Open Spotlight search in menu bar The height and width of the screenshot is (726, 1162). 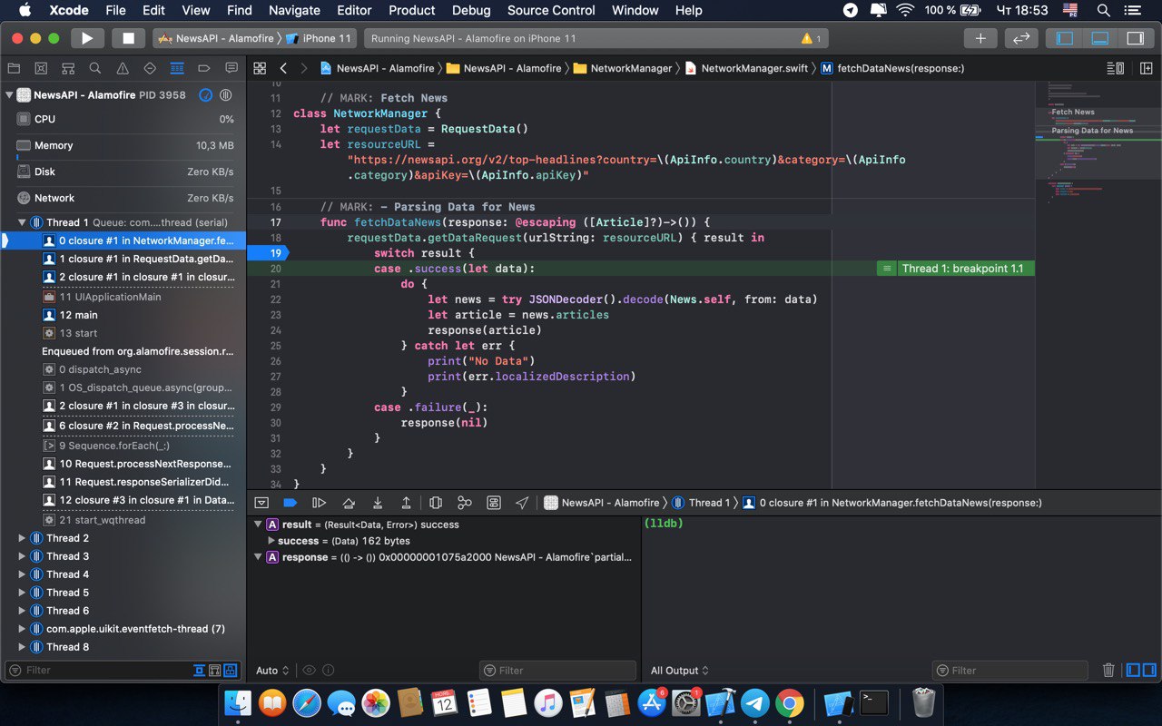coord(1103,10)
